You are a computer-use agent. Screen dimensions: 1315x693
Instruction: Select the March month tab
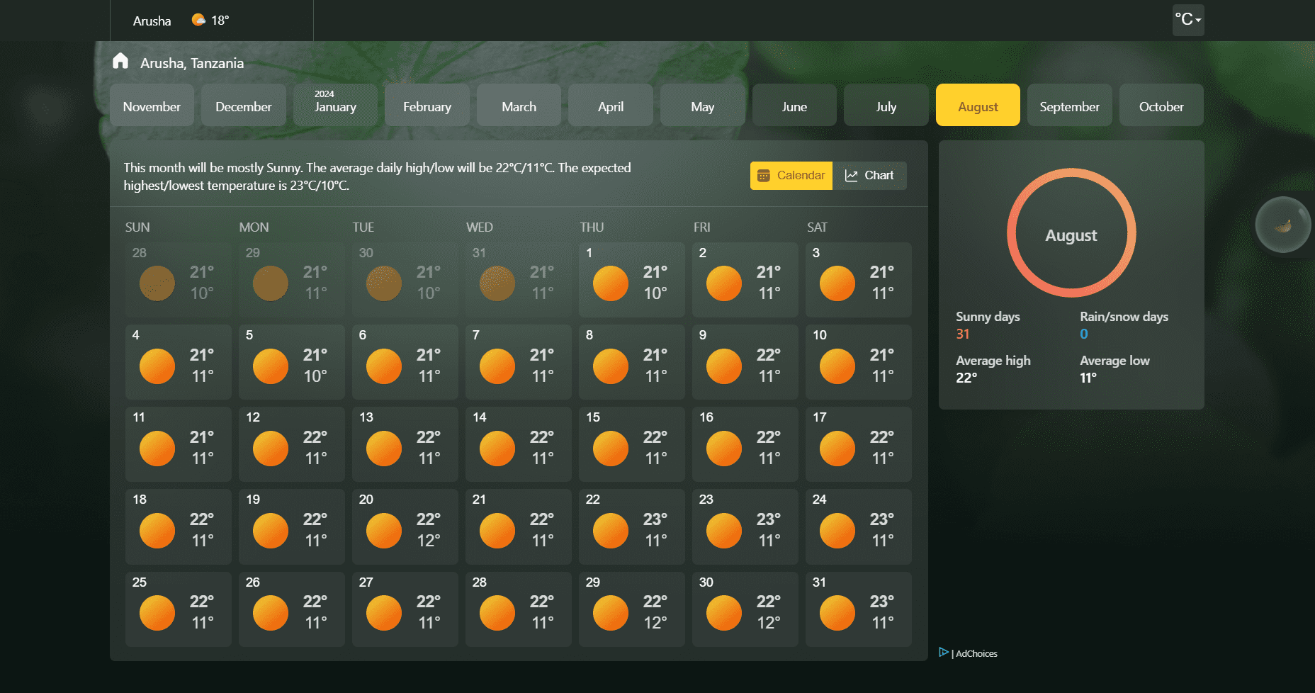coord(519,105)
